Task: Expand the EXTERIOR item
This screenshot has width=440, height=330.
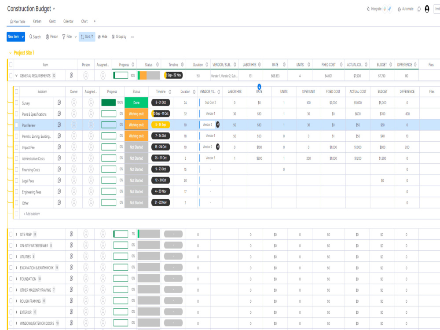Action: pyautogui.click(x=16, y=312)
